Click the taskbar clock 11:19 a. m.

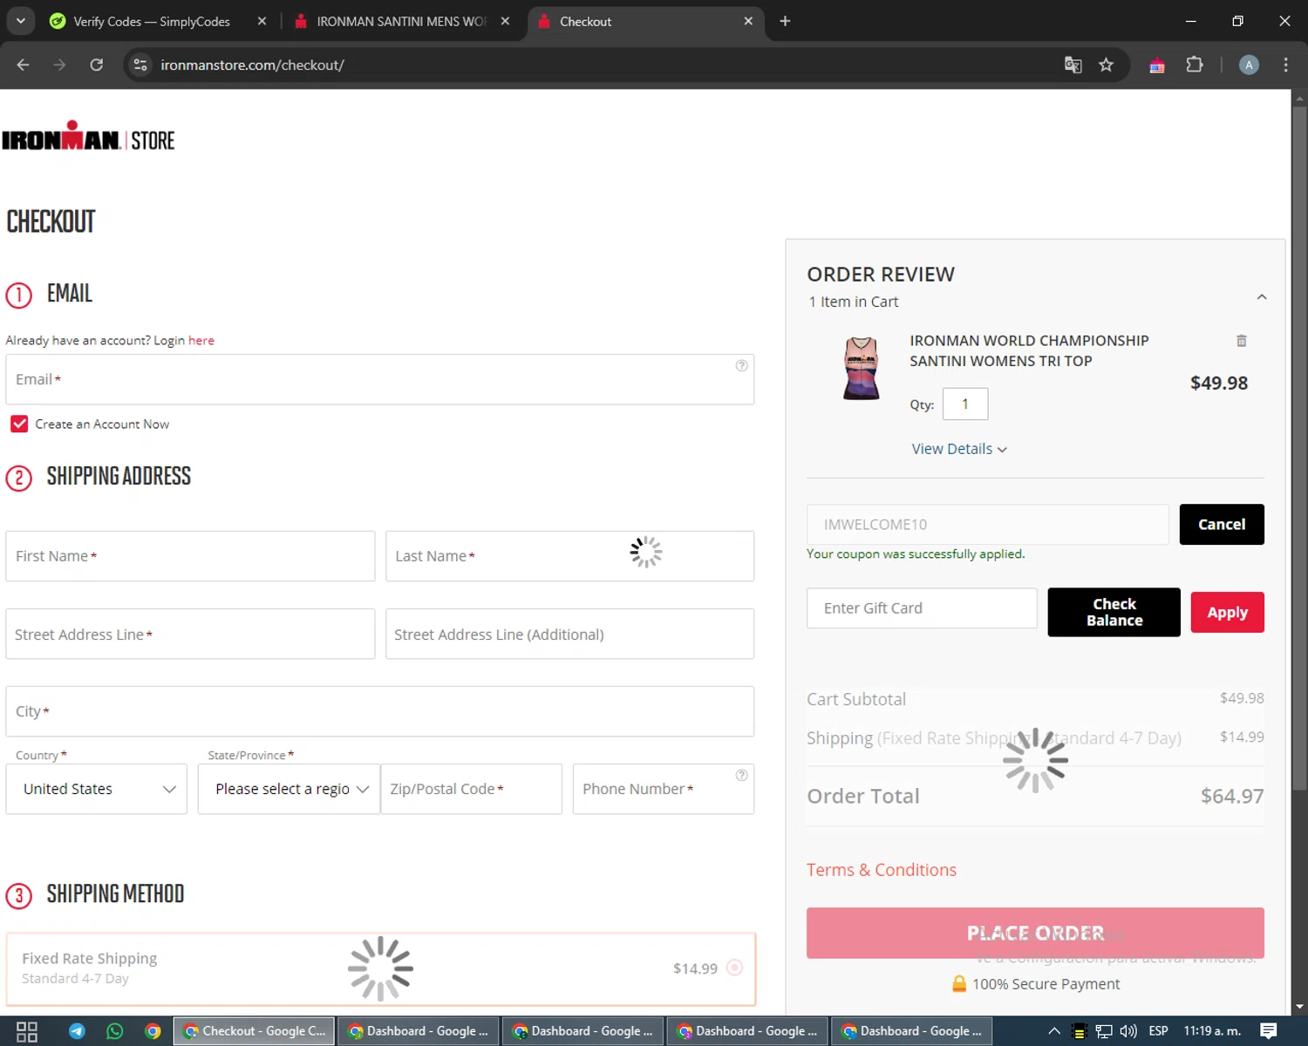[x=1212, y=1031]
